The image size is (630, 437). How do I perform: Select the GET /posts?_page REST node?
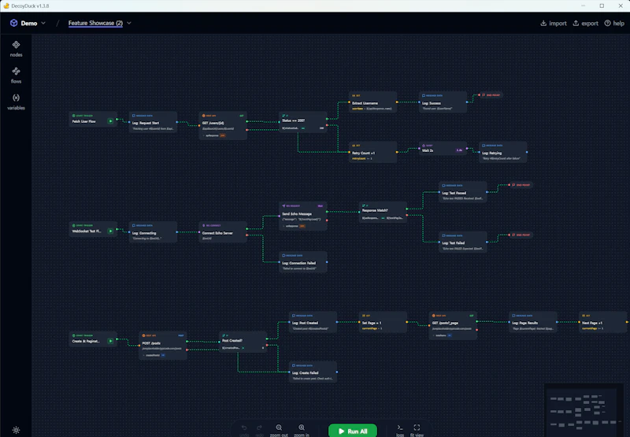tap(453, 326)
